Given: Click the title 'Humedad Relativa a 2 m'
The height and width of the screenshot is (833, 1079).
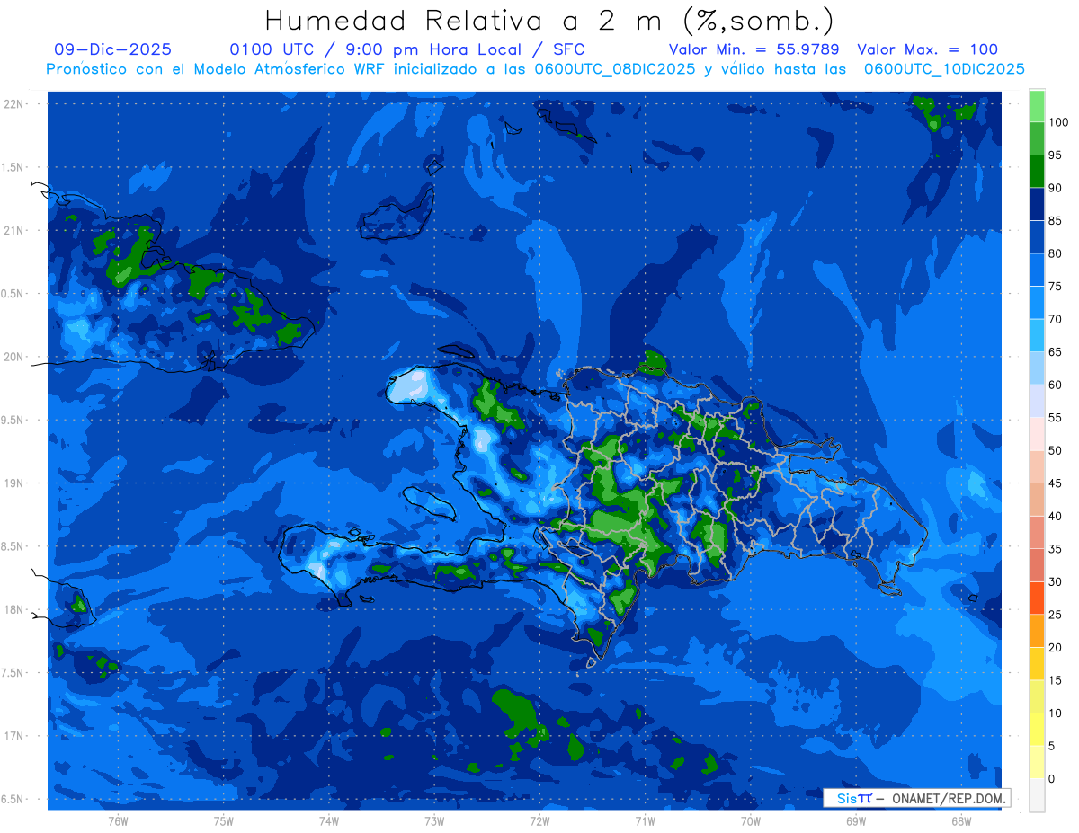Looking at the screenshot, I should pos(468,20).
